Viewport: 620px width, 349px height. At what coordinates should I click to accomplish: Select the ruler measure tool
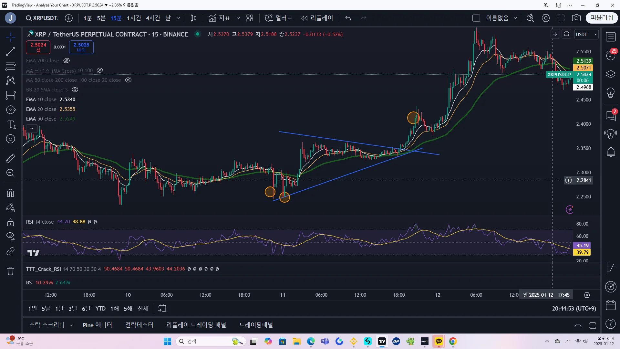[11, 158]
